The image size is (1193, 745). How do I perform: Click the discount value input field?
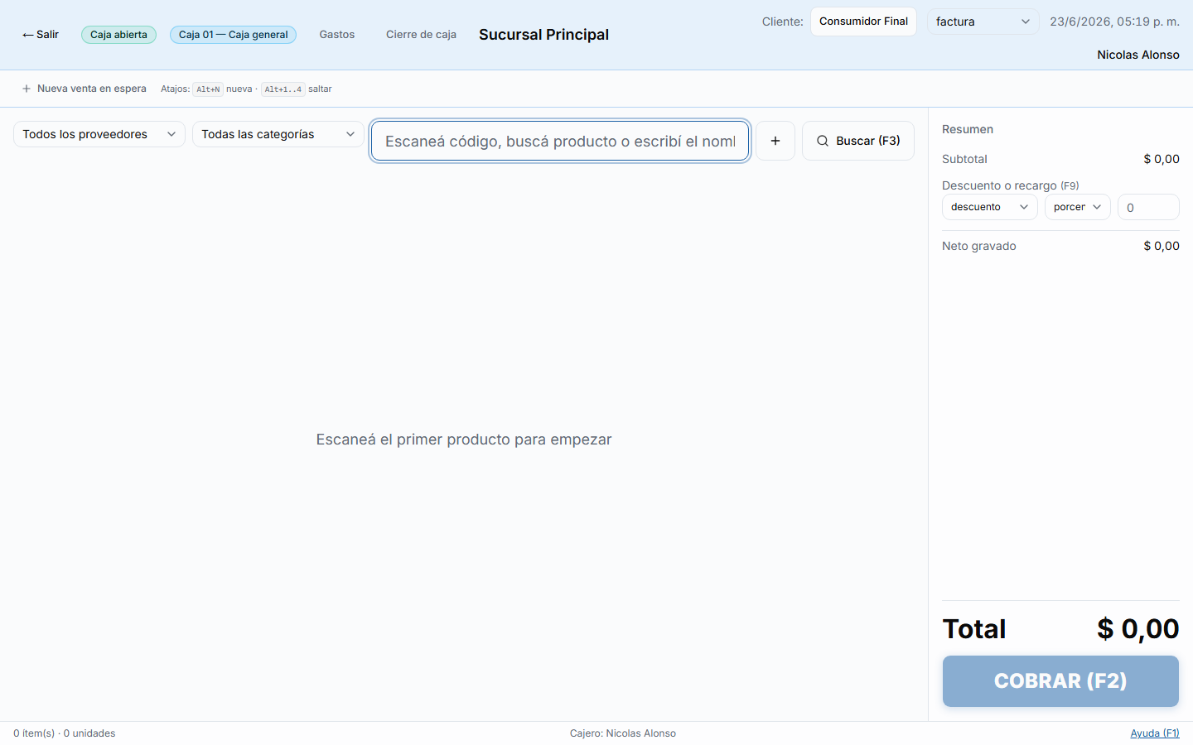point(1148,207)
